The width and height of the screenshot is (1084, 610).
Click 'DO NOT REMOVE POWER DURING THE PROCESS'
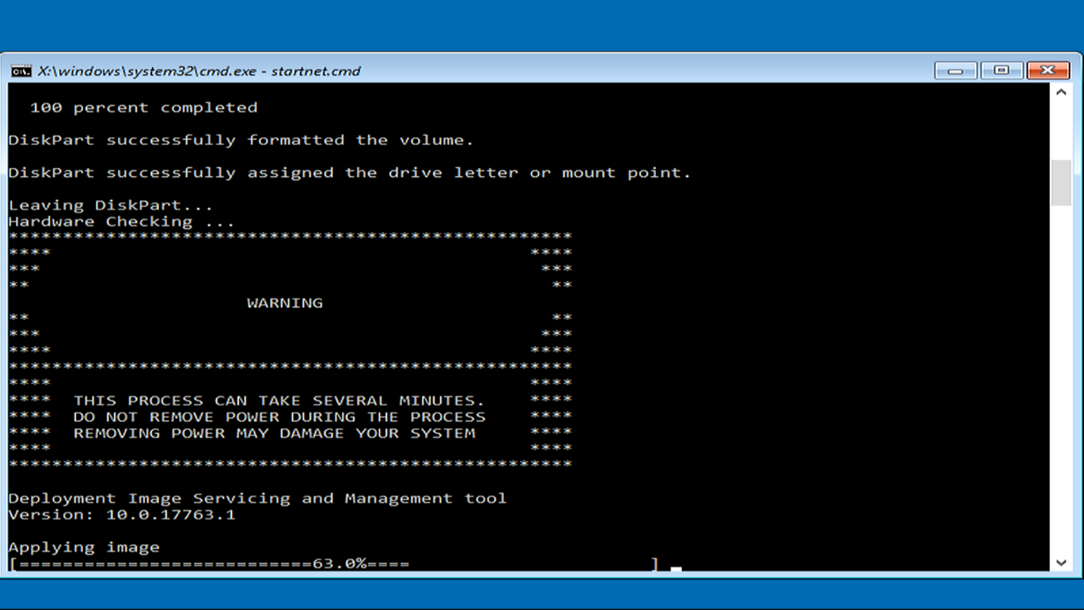click(279, 416)
